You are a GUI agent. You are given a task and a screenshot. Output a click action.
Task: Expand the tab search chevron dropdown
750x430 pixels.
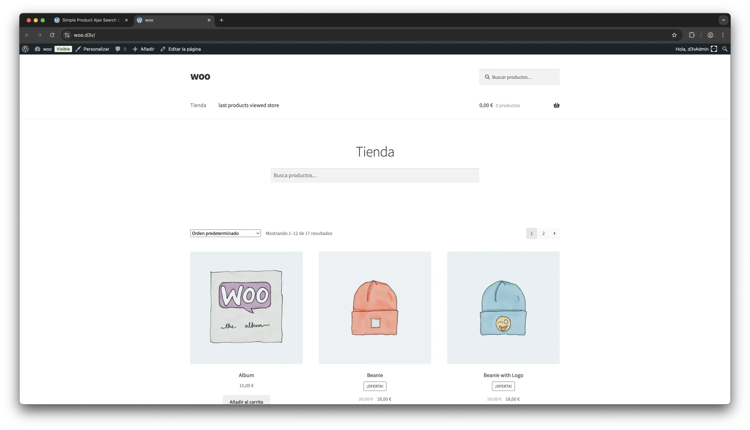(723, 20)
